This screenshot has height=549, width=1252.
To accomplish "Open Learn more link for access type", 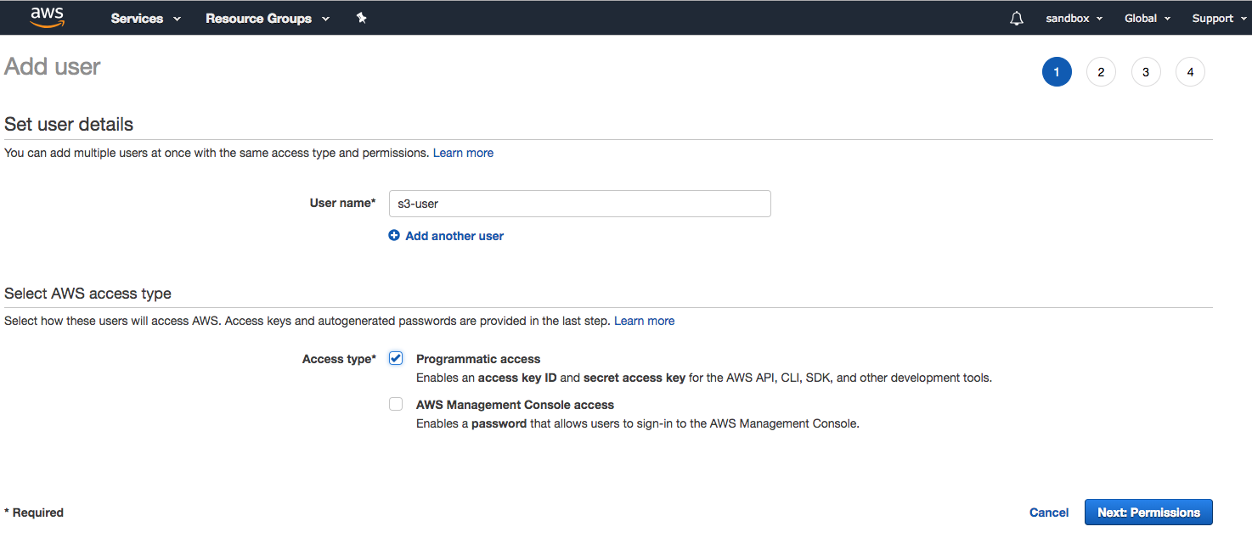I will tap(644, 321).
